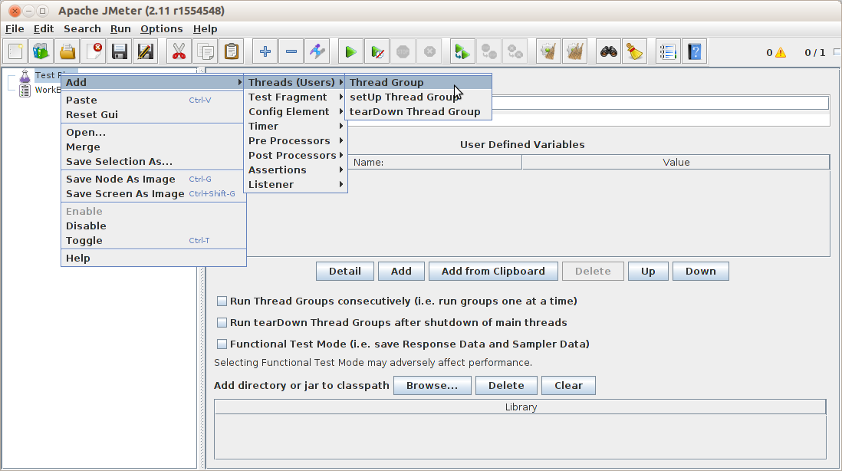Screen dimensions: 842x471
Task: Expand the Config Element submenu
Action: pos(295,112)
